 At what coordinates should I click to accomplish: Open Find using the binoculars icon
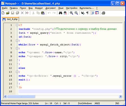coord(60,13)
